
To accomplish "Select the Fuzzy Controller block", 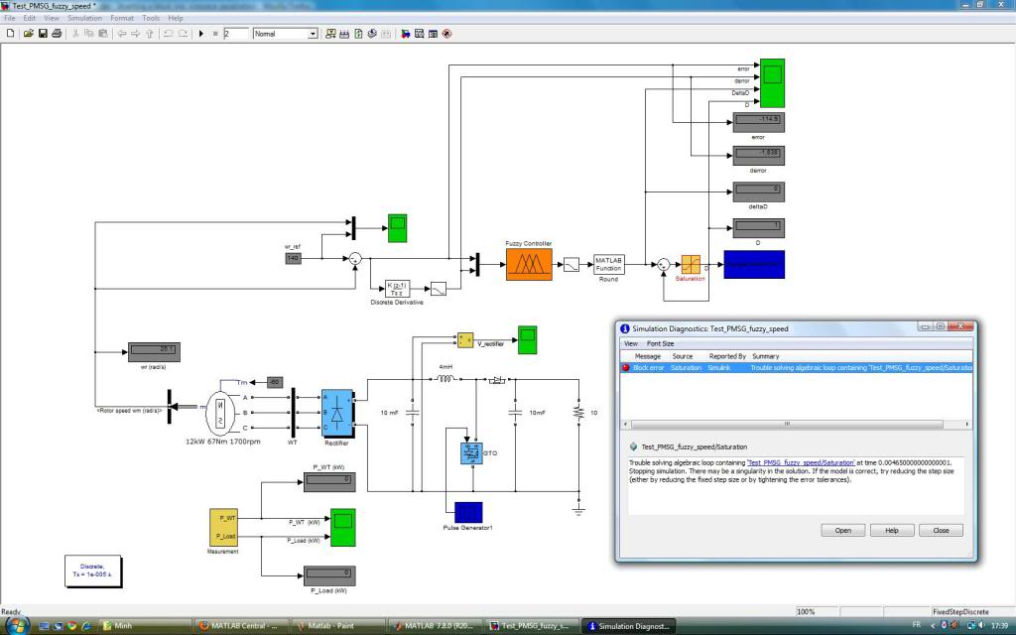I will coord(529,263).
